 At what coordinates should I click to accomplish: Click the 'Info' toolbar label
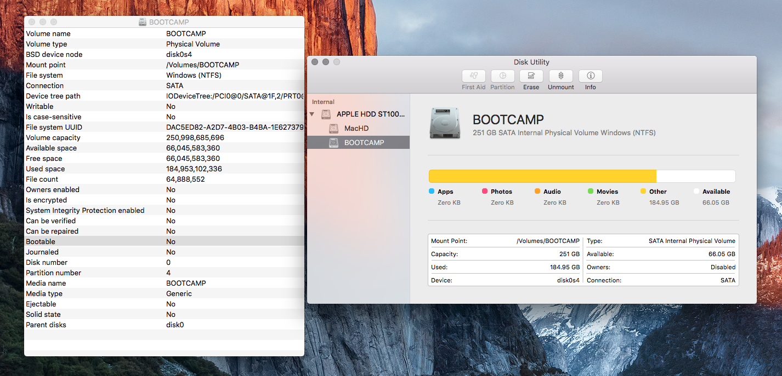(x=591, y=88)
